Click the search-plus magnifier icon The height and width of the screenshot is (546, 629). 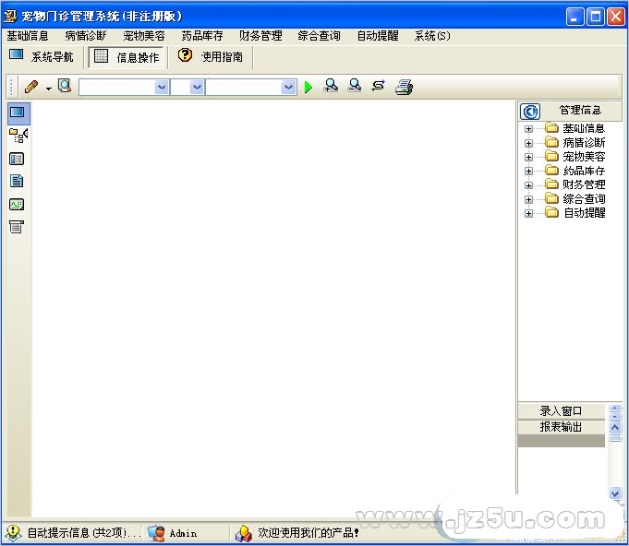(331, 86)
